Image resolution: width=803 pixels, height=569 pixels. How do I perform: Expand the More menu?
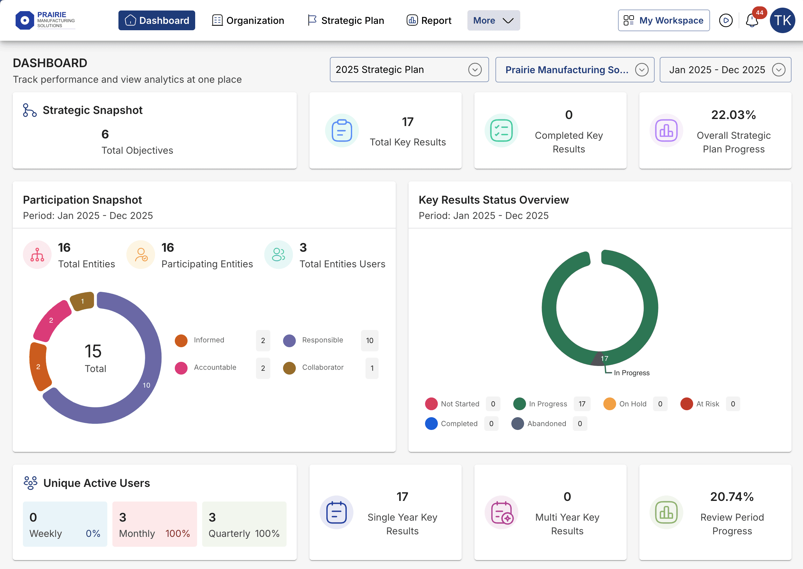click(x=493, y=21)
